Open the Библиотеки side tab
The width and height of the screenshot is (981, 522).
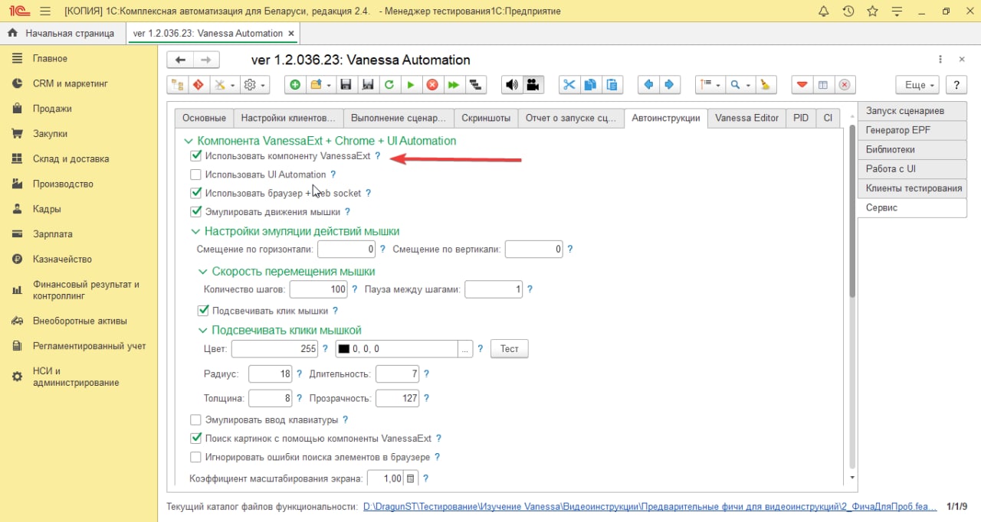912,149
